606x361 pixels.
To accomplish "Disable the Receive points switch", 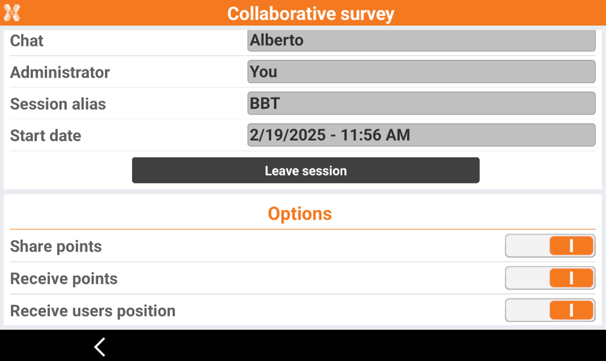I will (x=550, y=278).
